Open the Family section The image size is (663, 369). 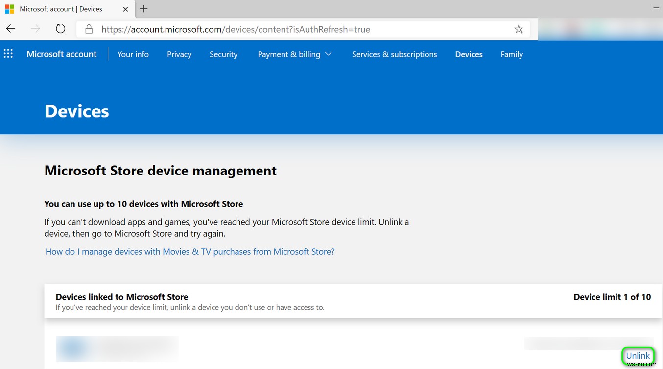click(x=511, y=54)
